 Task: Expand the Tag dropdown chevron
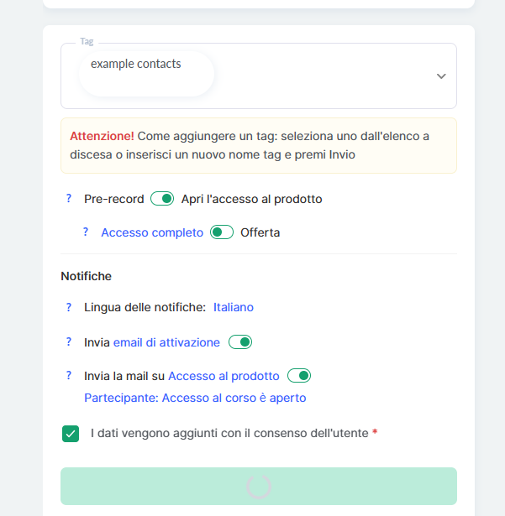pos(441,76)
